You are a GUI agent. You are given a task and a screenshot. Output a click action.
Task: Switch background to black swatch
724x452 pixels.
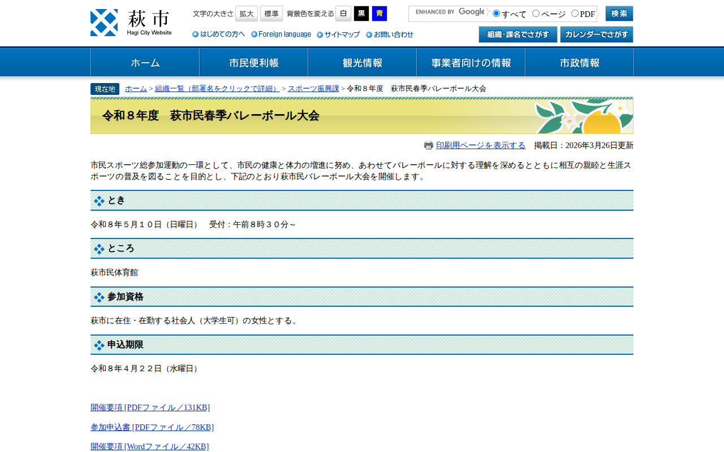pyautogui.click(x=361, y=14)
